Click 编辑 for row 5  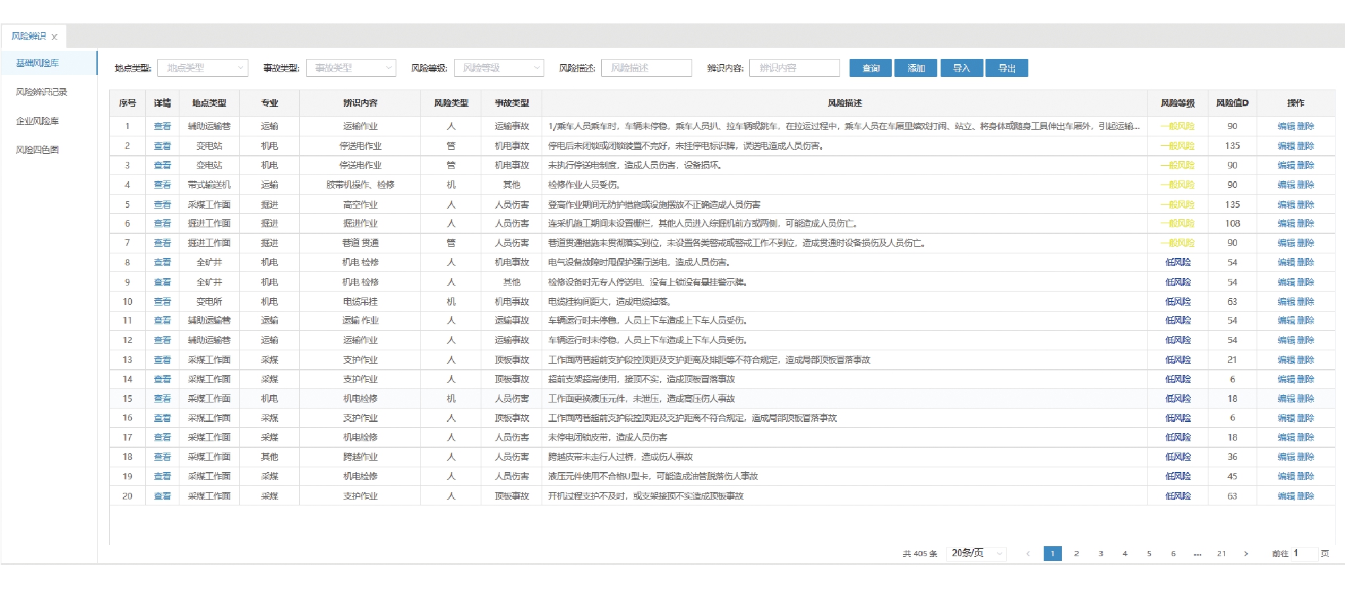click(x=1285, y=205)
